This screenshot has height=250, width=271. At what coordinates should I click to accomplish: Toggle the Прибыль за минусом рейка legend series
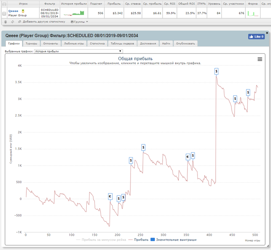(x=101, y=240)
